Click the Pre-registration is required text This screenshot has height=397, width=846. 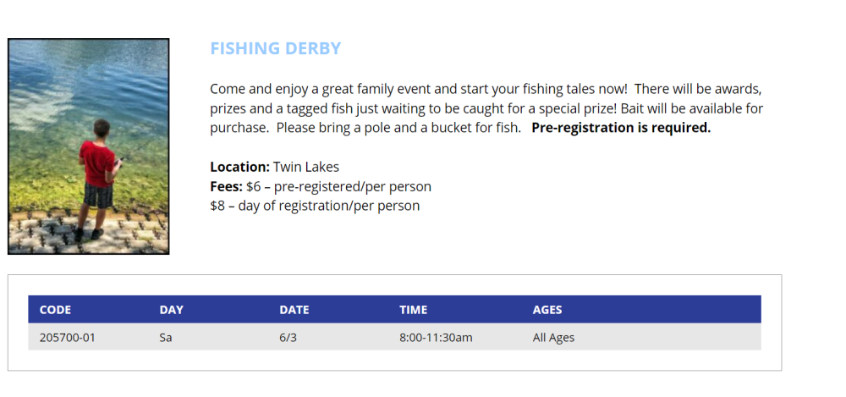pyautogui.click(x=621, y=128)
